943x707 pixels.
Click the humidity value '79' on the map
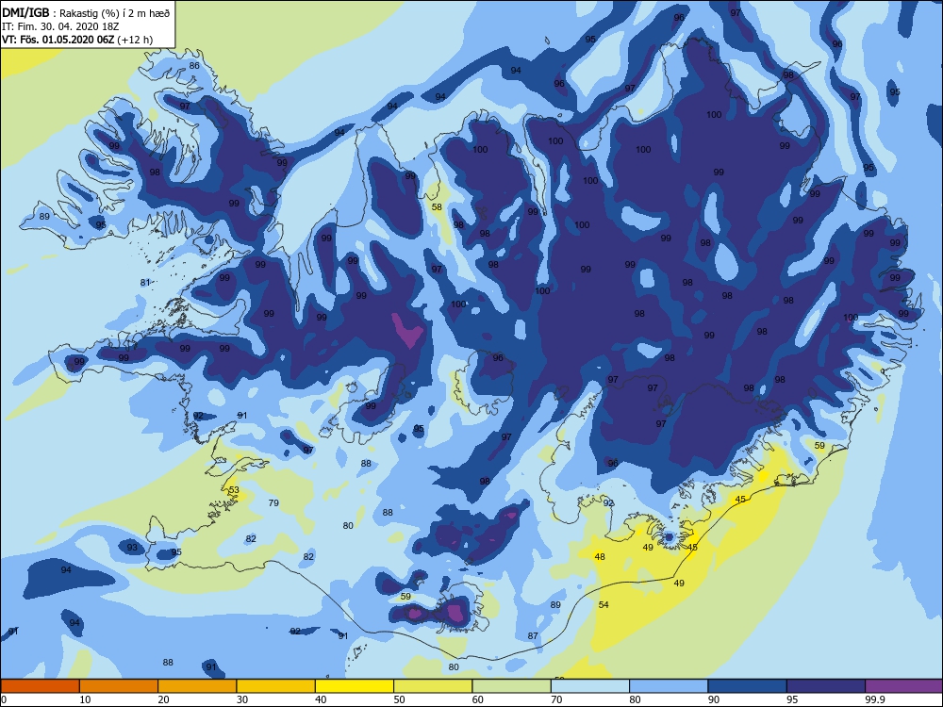tap(273, 502)
